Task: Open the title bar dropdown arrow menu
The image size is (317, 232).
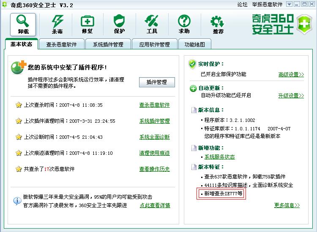Action: pyautogui.click(x=290, y=4)
